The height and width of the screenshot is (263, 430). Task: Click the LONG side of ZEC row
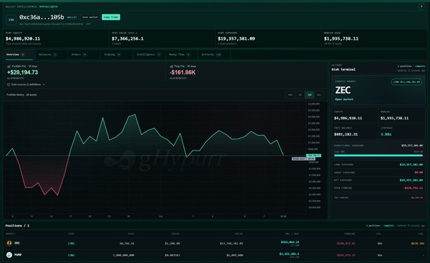(x=71, y=243)
